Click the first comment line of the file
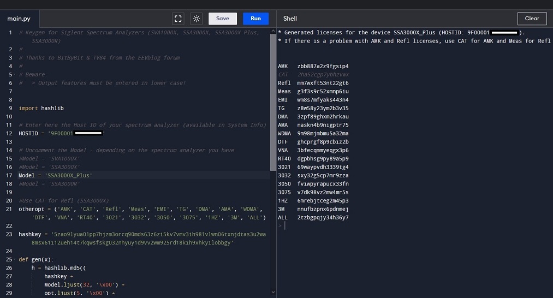Viewport: 553px width, 298px height. click(x=109, y=33)
